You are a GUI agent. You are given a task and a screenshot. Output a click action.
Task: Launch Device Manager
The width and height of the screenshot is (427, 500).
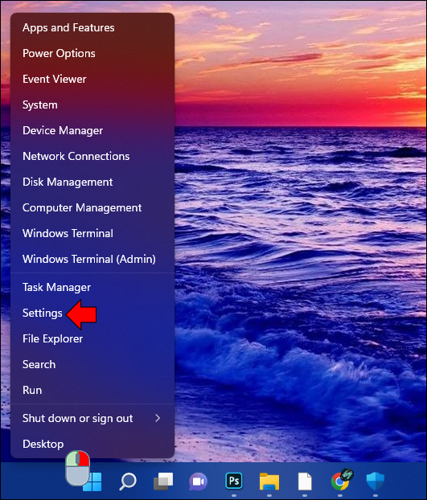pos(92,130)
